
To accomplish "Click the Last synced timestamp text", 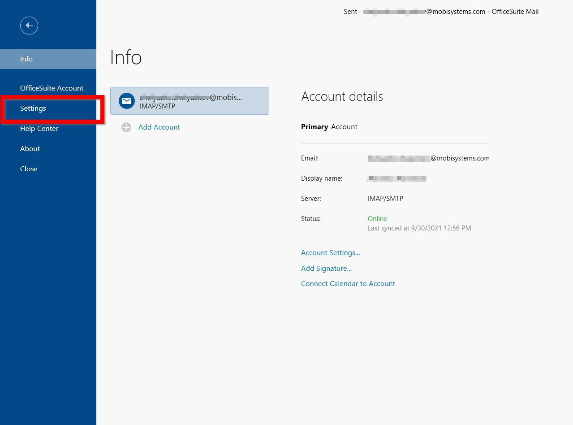I will 419,228.
